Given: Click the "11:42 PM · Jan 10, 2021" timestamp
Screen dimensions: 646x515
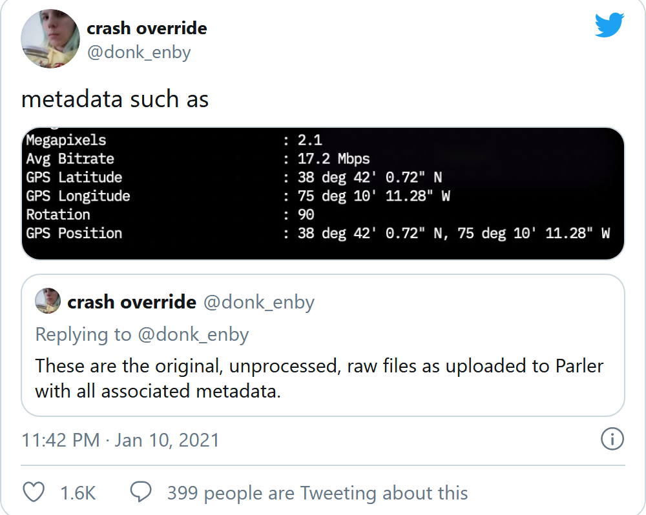Looking at the screenshot, I should (x=120, y=440).
